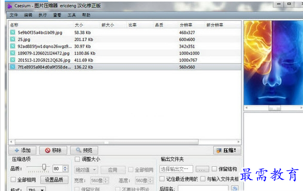Open the 查看 menu
Image resolution: width=303 pixels, height=191 pixels.
[57, 15]
